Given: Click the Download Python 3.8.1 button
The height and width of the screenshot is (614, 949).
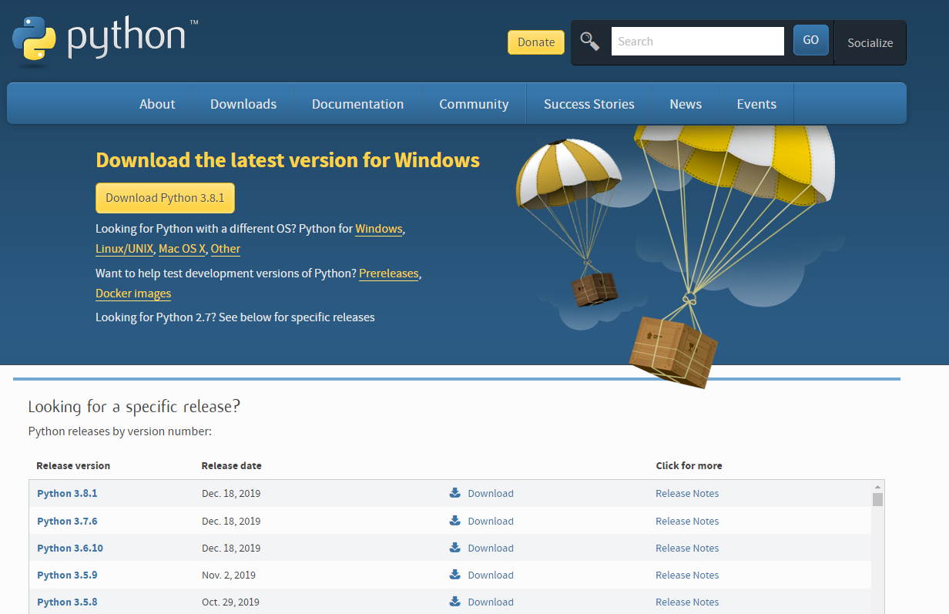Looking at the screenshot, I should coord(165,198).
